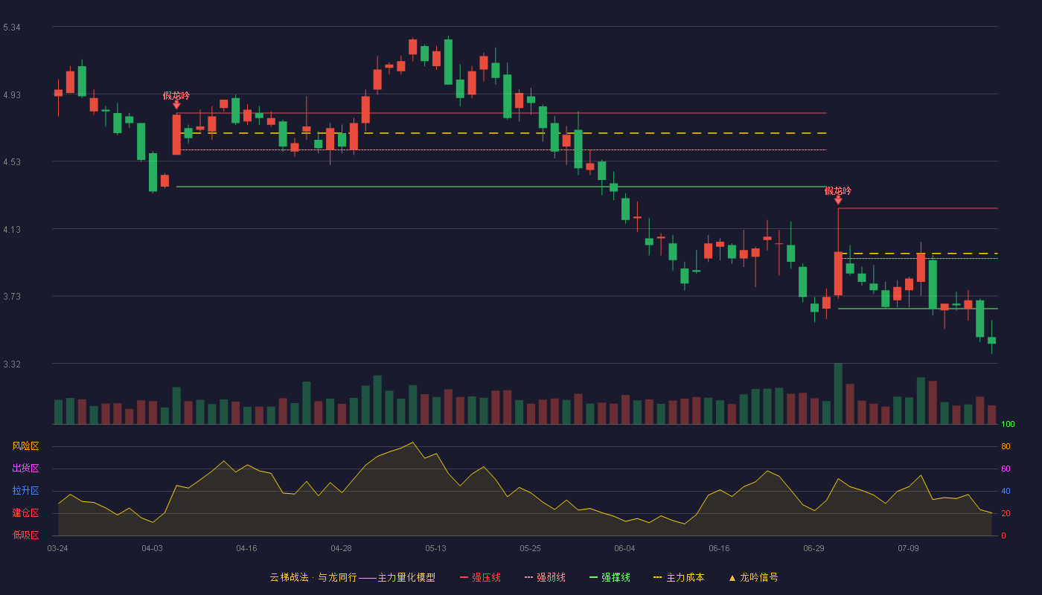
Task: Click the yellow dashed 主力成本 legend icon
Action: [657, 578]
